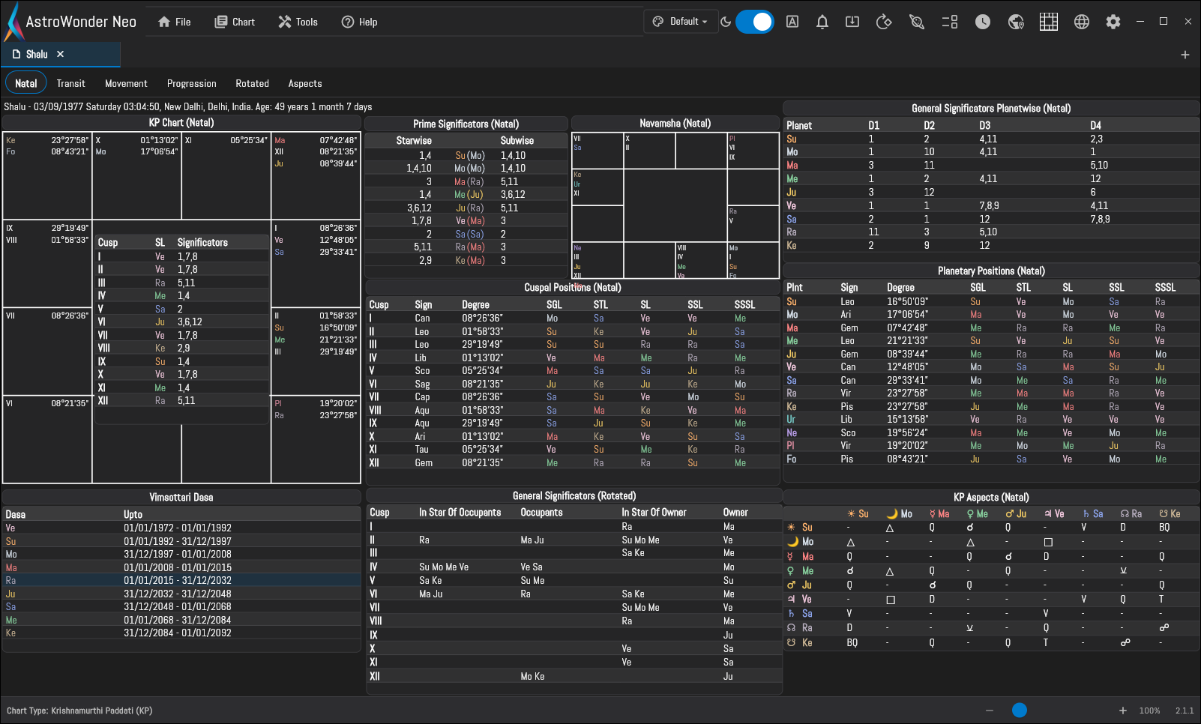Viewport: 1201px width, 724px height.
Task: Click the globe language icon
Action: tap(1082, 22)
